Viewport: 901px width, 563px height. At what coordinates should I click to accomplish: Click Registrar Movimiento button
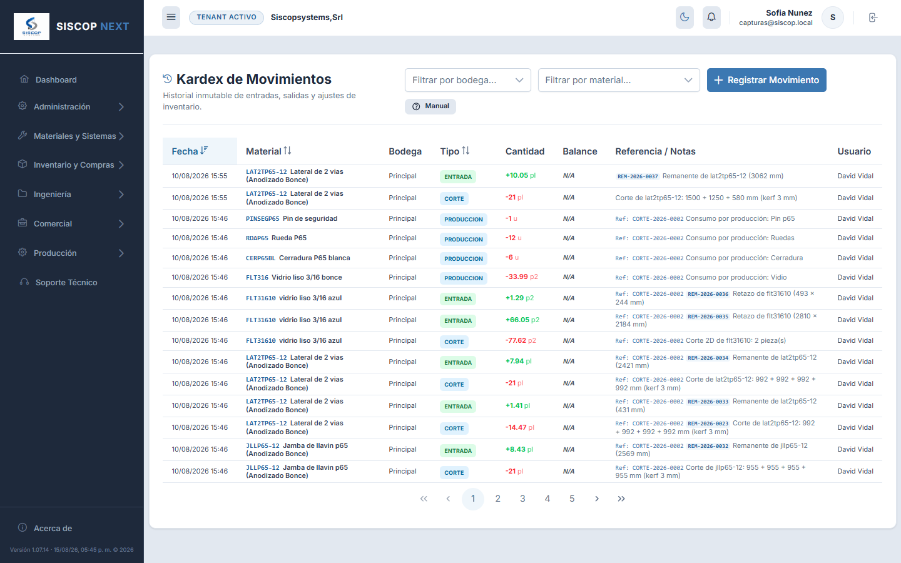coord(766,80)
